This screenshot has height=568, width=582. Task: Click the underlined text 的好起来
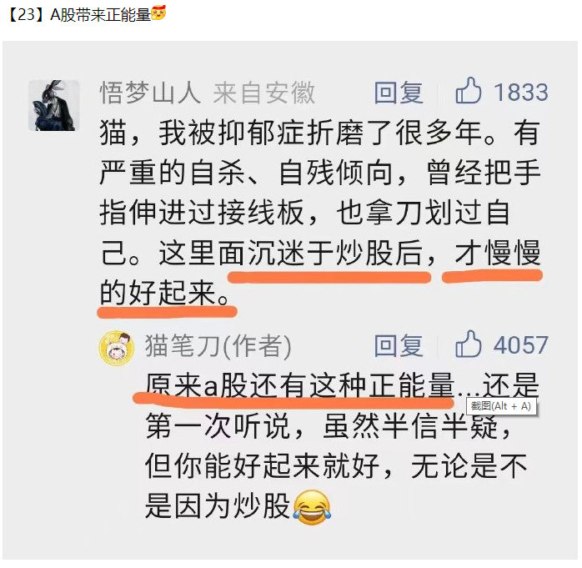pos(158,293)
